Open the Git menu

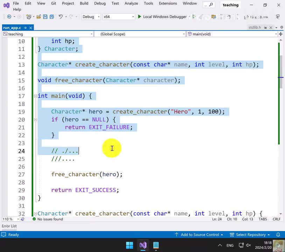(x=54, y=3)
